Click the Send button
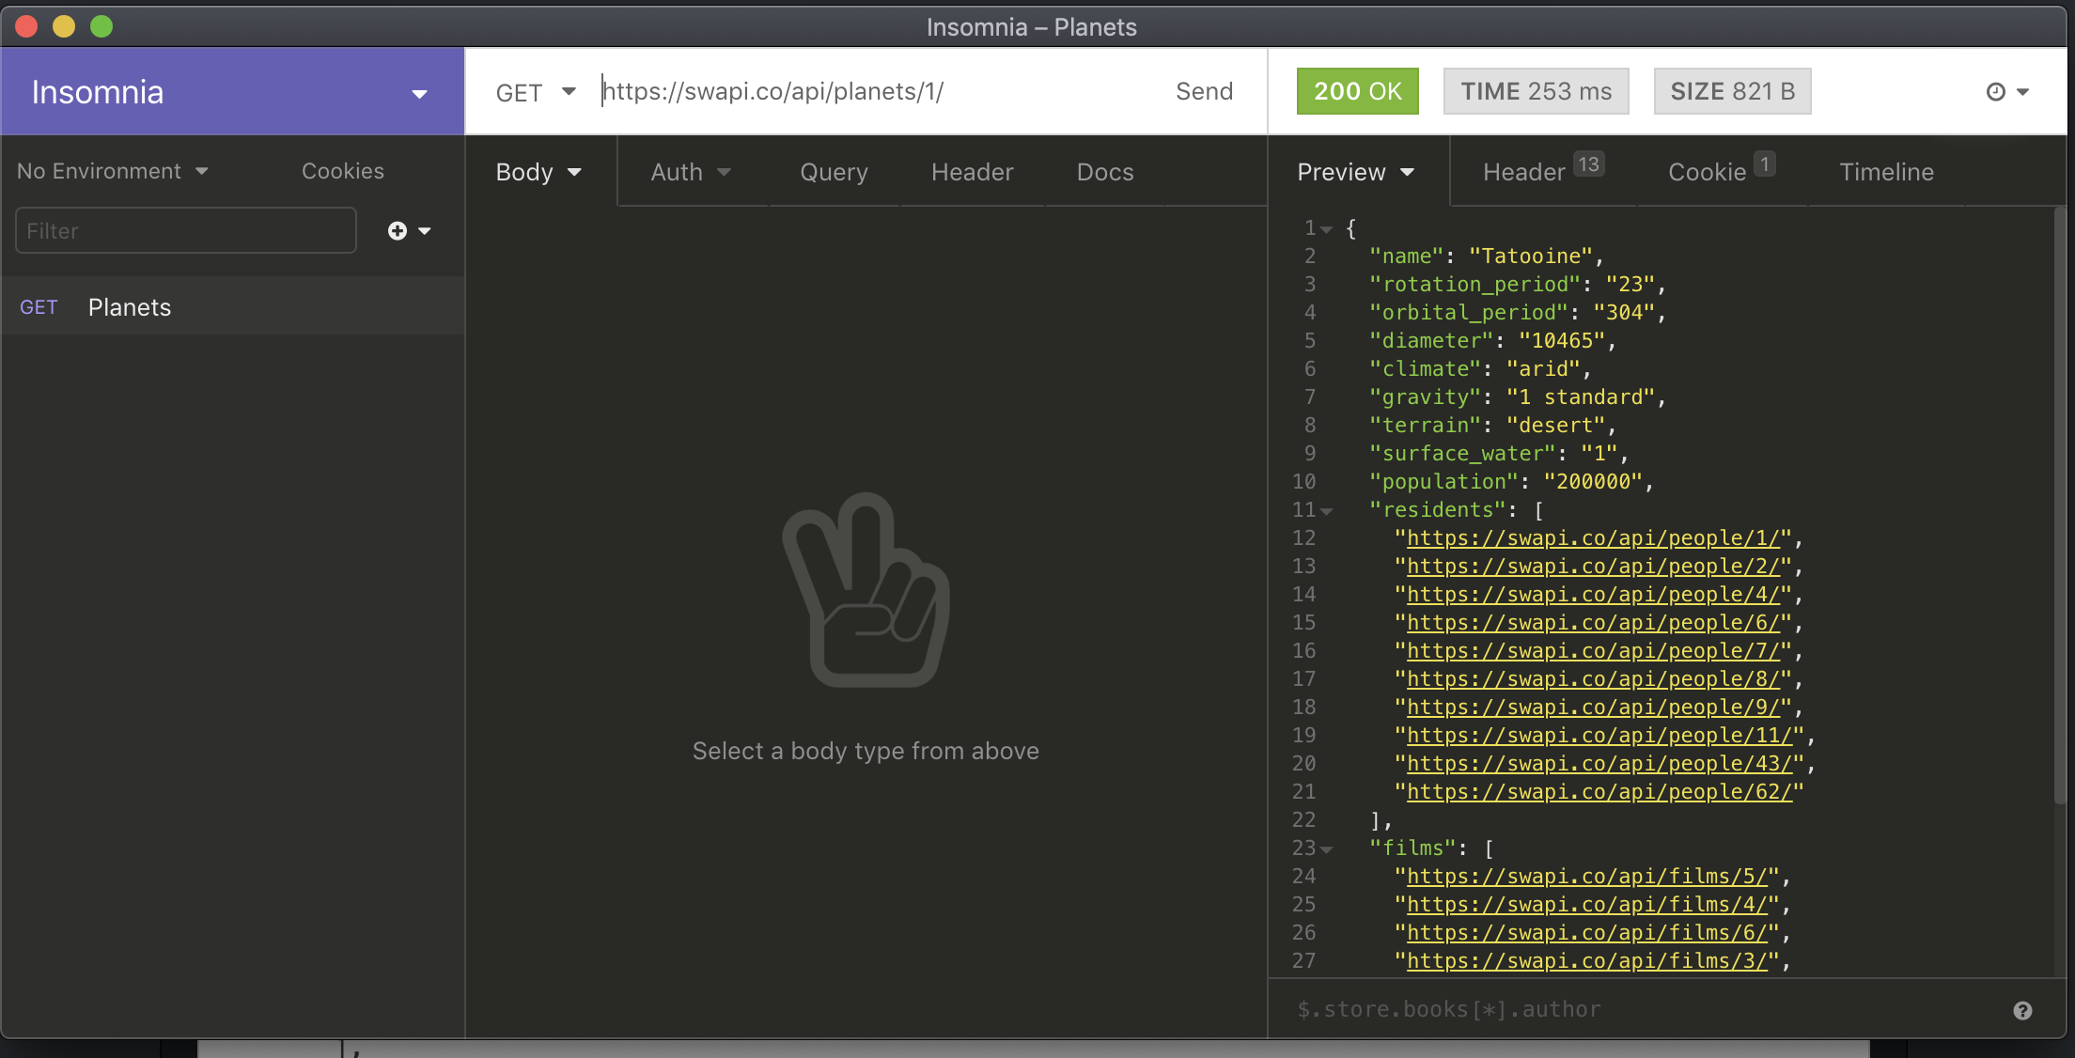 (1204, 92)
